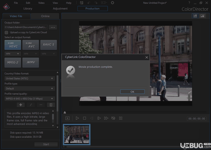
Task: Click the help question mark icon
Action: (189, 3)
